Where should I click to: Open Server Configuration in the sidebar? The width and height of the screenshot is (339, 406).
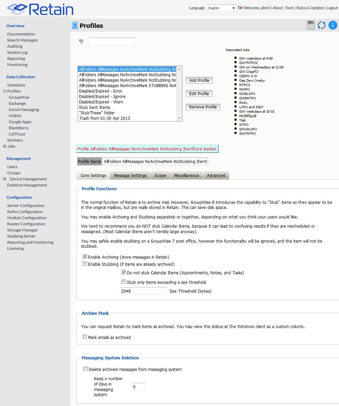(26, 206)
